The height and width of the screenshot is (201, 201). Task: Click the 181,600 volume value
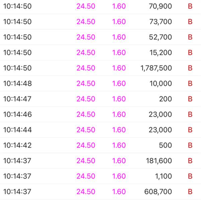159,161
